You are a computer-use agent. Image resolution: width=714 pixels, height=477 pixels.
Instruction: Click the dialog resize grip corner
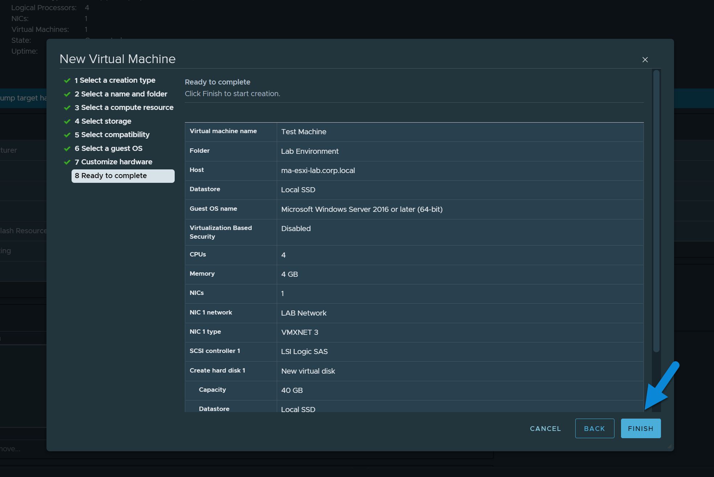(x=670, y=447)
